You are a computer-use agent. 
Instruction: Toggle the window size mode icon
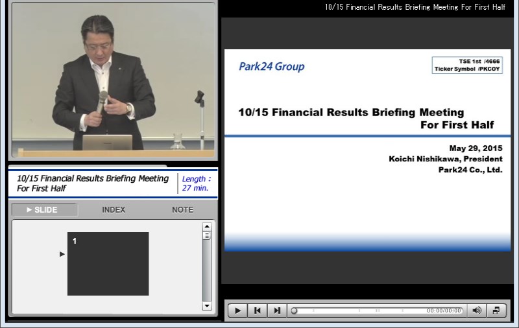(496, 310)
